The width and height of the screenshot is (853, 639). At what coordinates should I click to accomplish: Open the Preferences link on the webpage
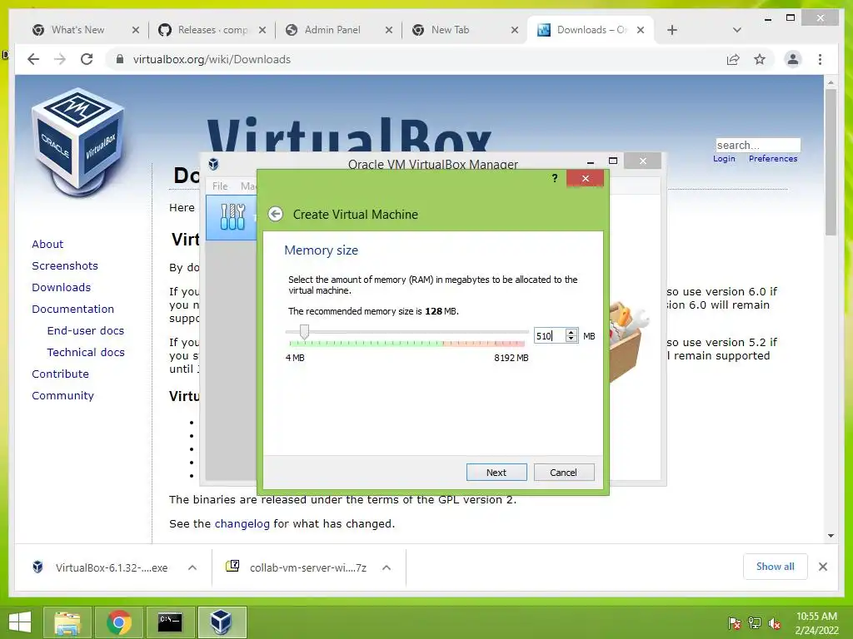(773, 159)
